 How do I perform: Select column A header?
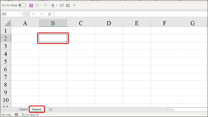pos(25,23)
